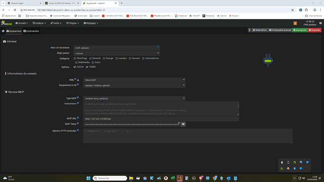Reveal MCP Token with the eye button

coord(183,124)
